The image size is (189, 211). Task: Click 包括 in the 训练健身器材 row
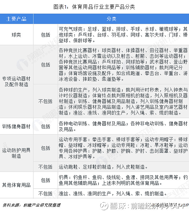click(46, 126)
